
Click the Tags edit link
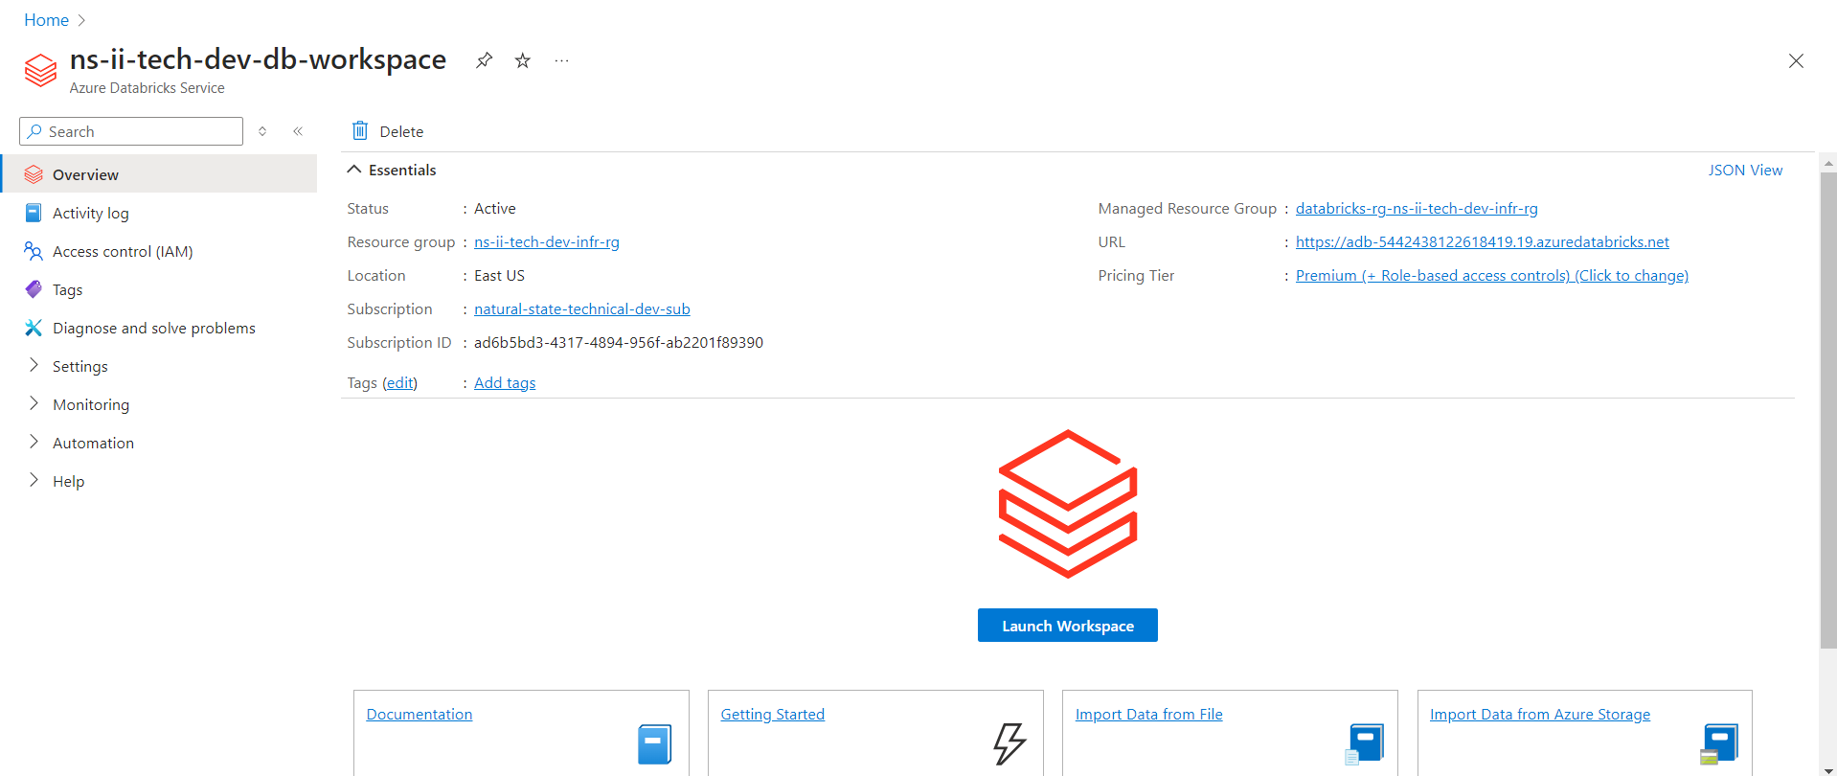click(399, 382)
